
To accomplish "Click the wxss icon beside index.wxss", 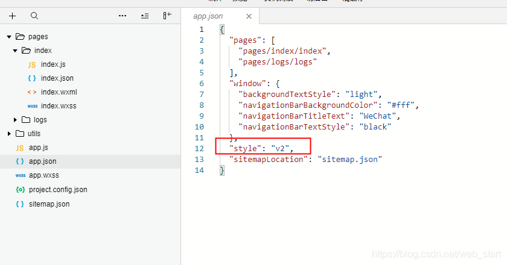I will (33, 106).
